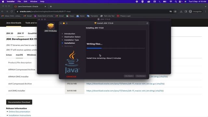Image resolution: width=208 pixels, height=117 pixels.
Task: Click the browser forward arrow
Action: click(x=7, y=12)
